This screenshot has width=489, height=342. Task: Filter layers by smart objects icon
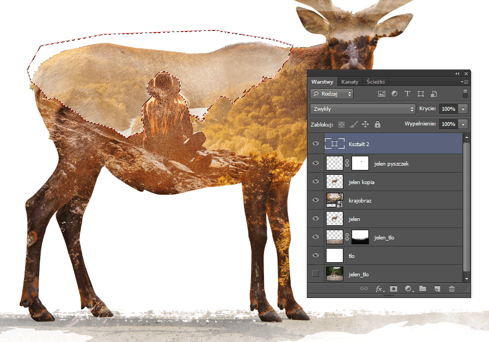click(434, 93)
